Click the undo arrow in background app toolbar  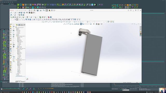tap(40, 7)
